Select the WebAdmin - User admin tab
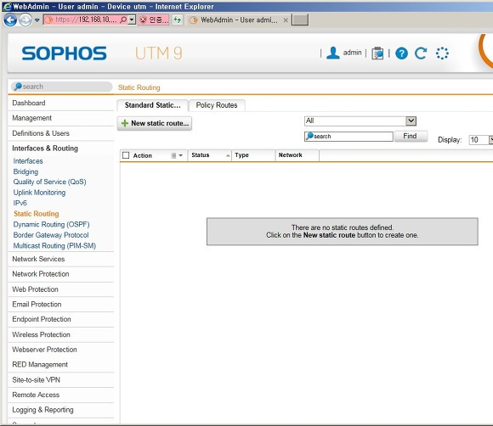The height and width of the screenshot is (426, 493). (239, 20)
